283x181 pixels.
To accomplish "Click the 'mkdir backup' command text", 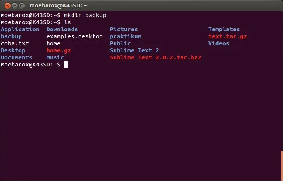I will pos(85,15).
